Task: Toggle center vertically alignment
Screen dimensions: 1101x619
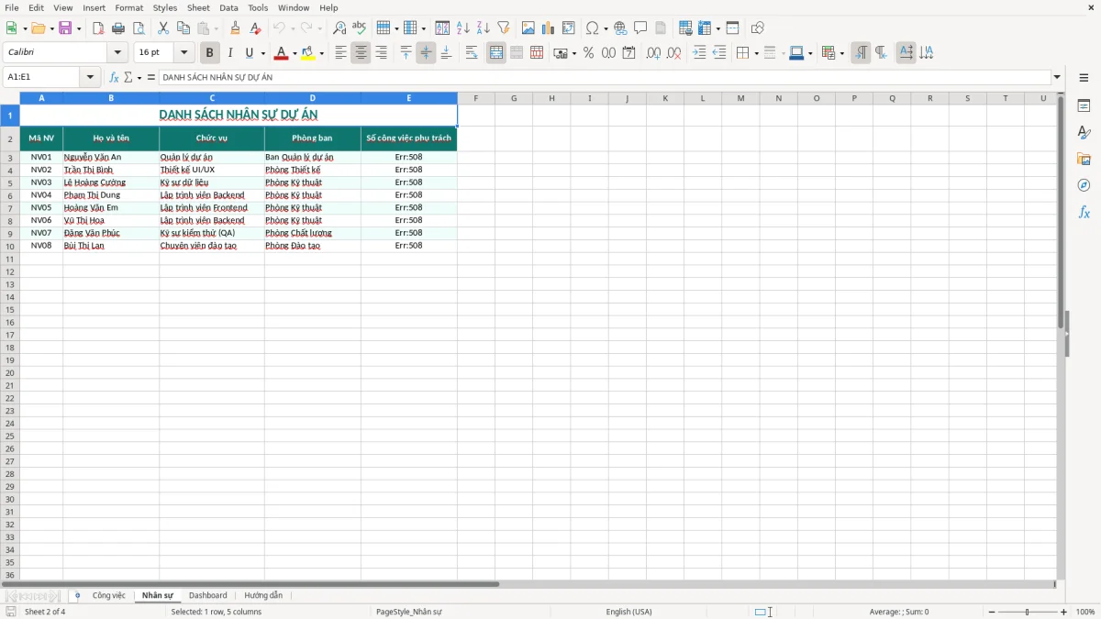Action: click(426, 53)
